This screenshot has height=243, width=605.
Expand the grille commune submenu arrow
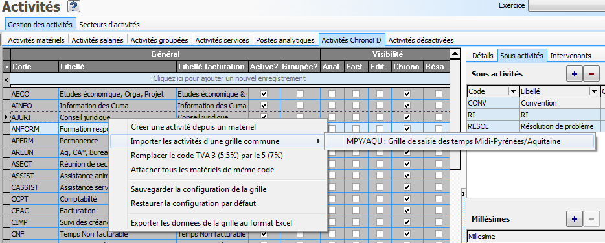(319, 141)
